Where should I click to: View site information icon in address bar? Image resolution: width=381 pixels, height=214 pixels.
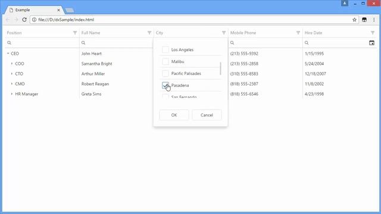[x=35, y=20]
